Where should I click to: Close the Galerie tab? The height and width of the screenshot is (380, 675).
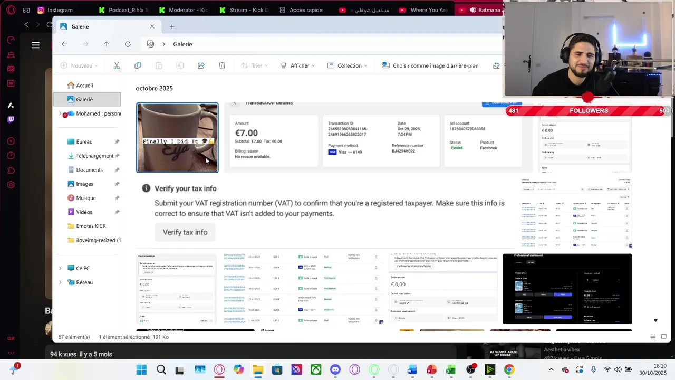[152, 26]
